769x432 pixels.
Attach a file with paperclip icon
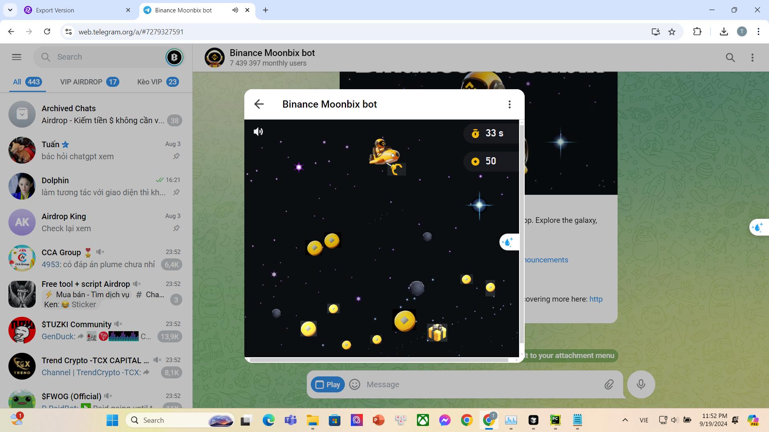tap(609, 385)
